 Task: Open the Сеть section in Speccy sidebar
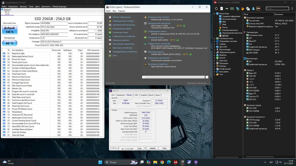point(115,55)
